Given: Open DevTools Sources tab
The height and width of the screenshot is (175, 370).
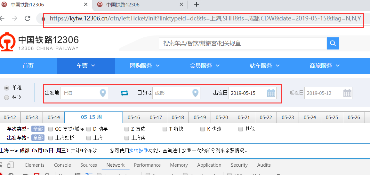Looking at the screenshot, I should [88, 165].
